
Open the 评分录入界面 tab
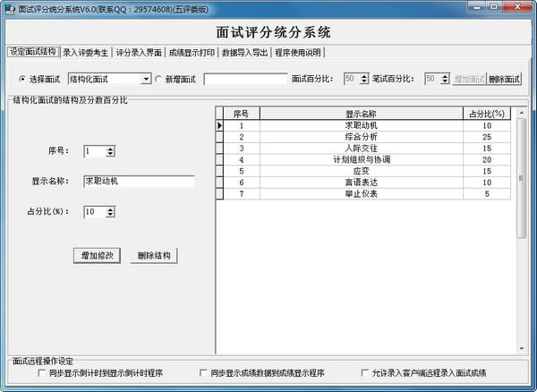pos(139,52)
